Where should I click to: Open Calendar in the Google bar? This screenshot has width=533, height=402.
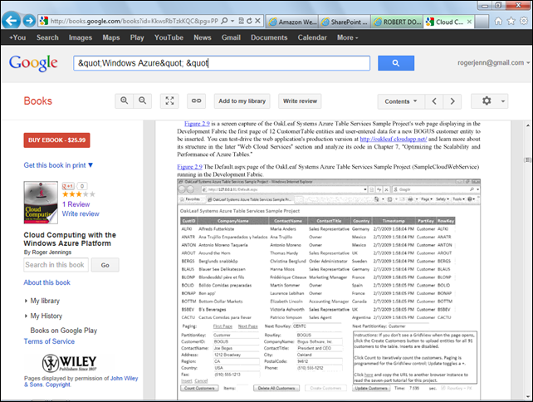[312, 37]
